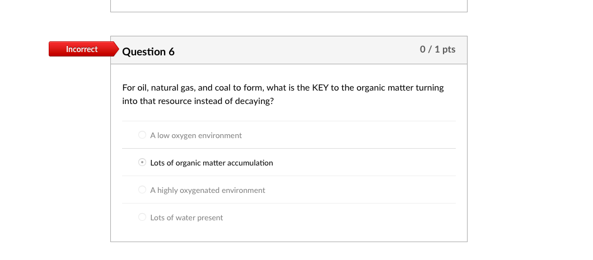Click the line 'into that resource instead of decaying?'
The image size is (593, 260).
[198, 101]
